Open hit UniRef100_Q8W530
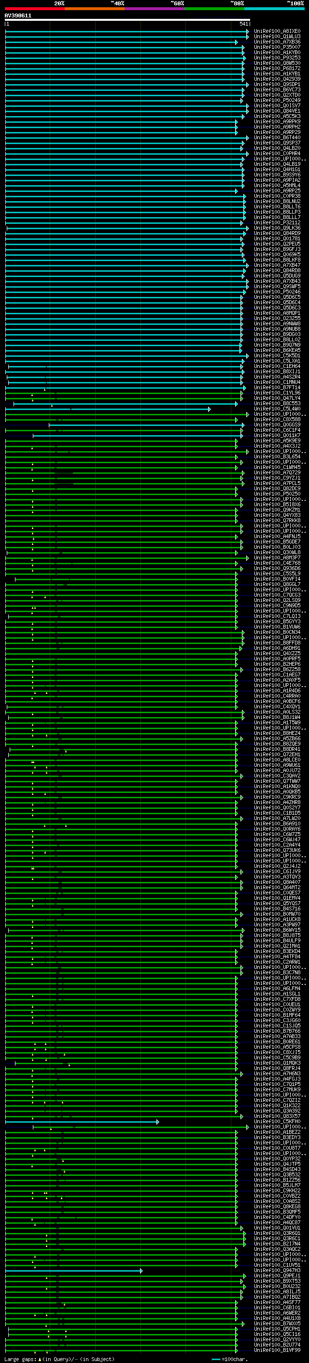309x1363 pixels. tap(277, 63)
